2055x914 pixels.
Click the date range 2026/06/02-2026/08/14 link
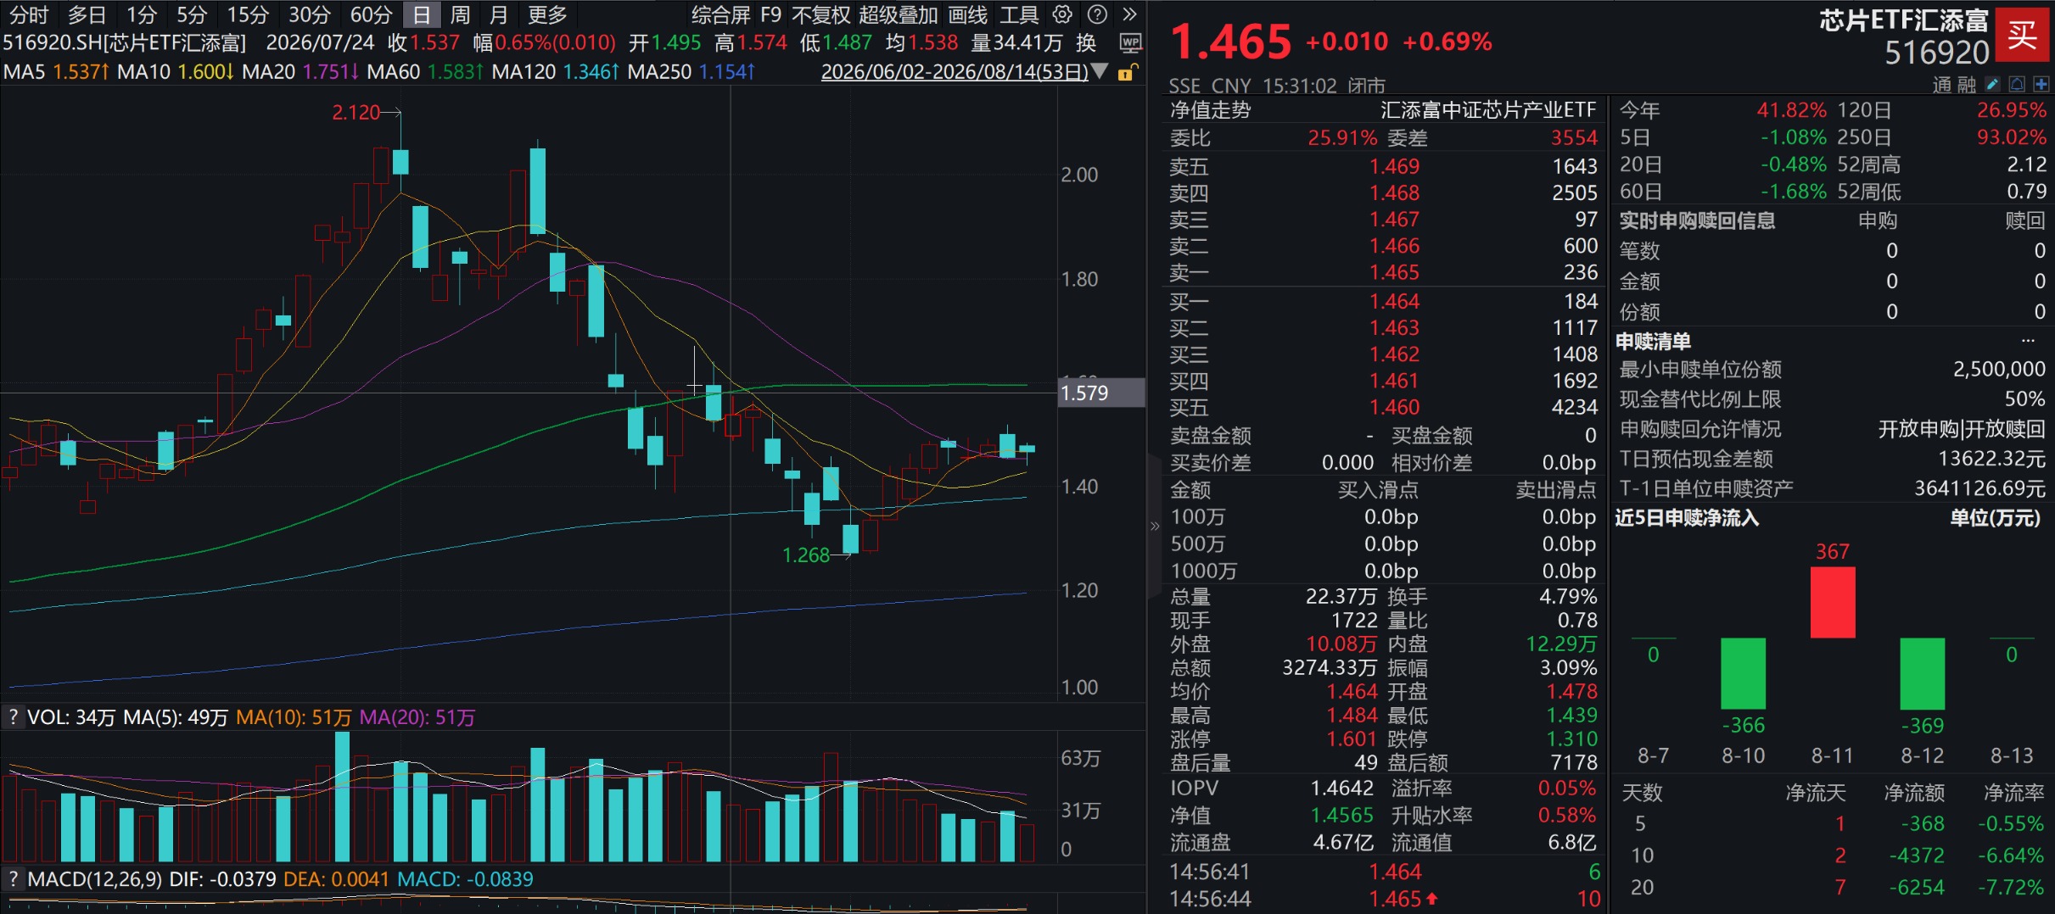coord(955,72)
